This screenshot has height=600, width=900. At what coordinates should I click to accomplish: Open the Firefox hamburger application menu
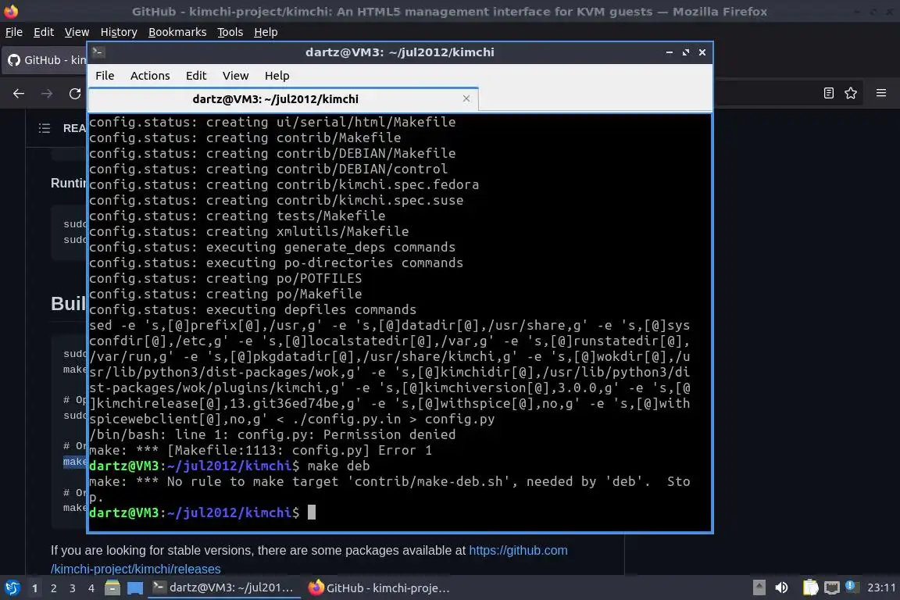tap(881, 93)
